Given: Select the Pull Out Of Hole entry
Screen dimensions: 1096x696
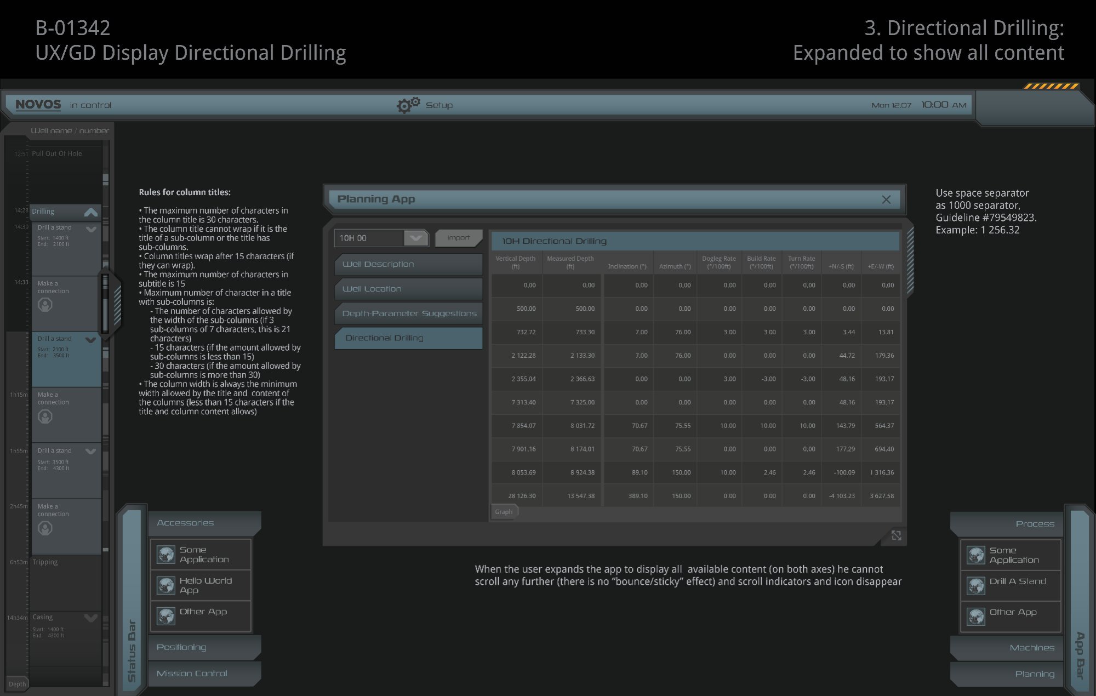Looking at the screenshot, I should tap(57, 153).
